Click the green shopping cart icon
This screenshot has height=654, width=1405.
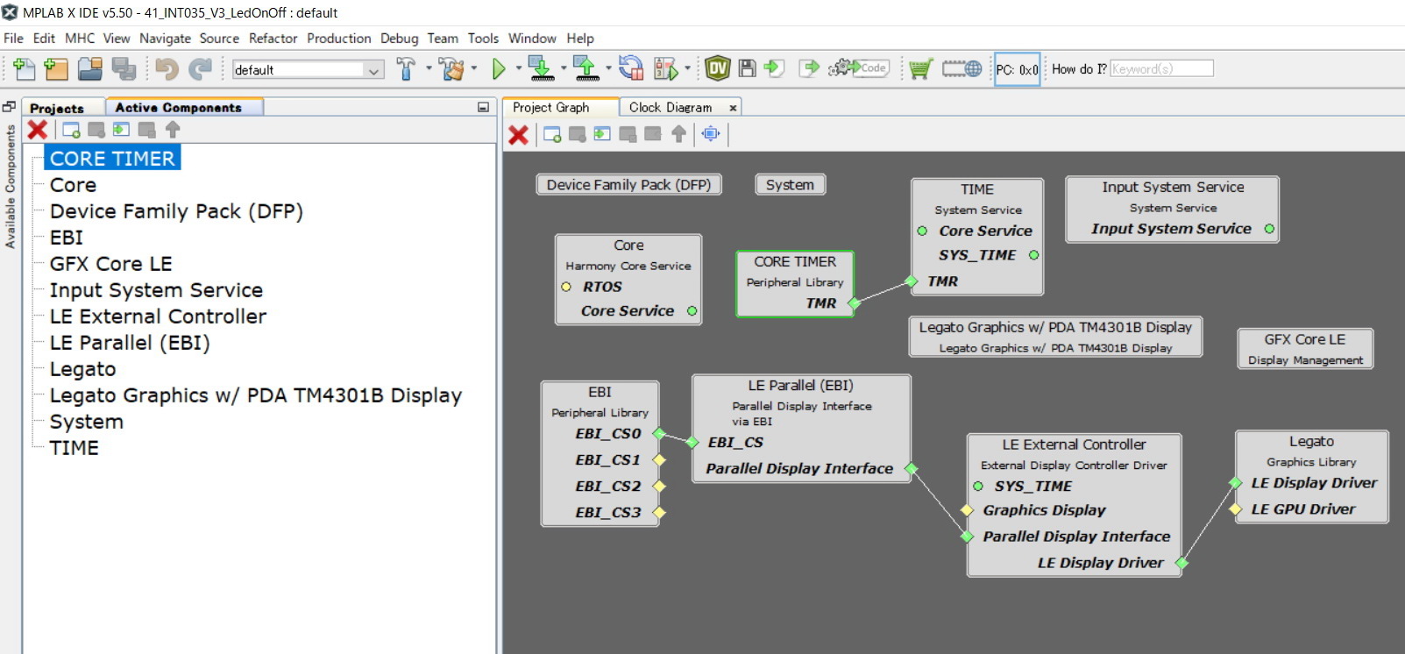click(x=920, y=69)
